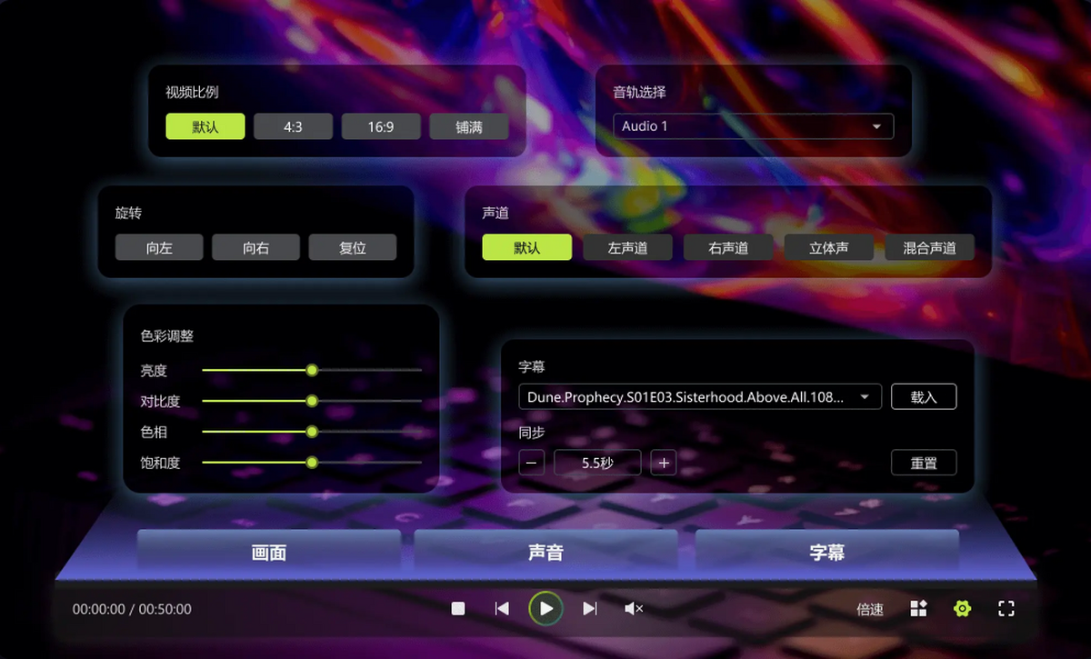Open the grid widgets icon
1091x659 pixels.
click(x=918, y=608)
